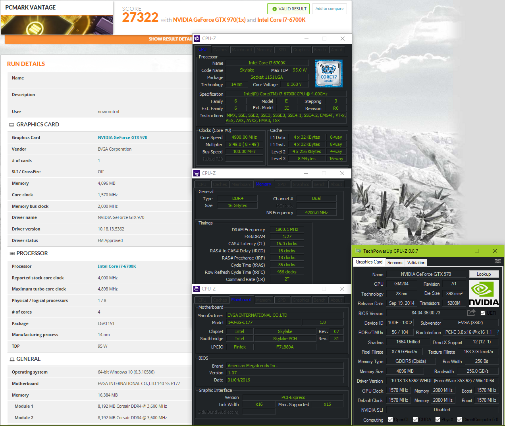Click the NVIDIA logo in GPU-Z
This screenshot has width=505, height=426.
pyautogui.click(x=484, y=293)
